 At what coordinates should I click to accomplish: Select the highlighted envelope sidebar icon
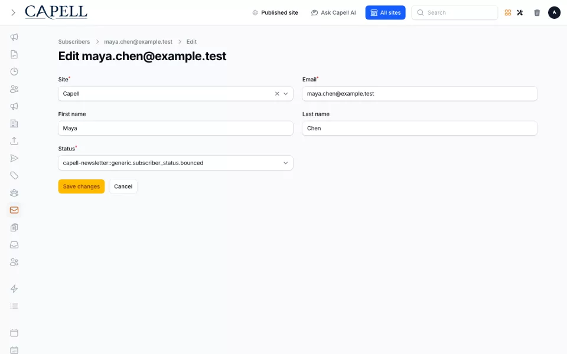click(14, 210)
